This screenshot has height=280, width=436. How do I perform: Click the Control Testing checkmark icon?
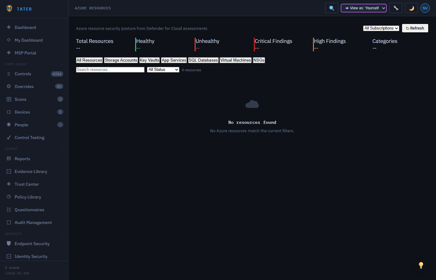(x=9, y=138)
